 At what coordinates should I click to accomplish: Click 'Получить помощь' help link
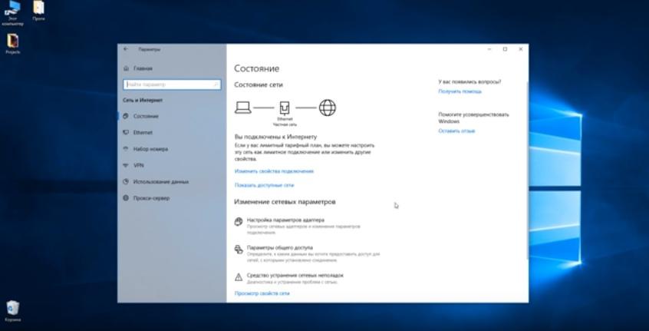pos(460,91)
